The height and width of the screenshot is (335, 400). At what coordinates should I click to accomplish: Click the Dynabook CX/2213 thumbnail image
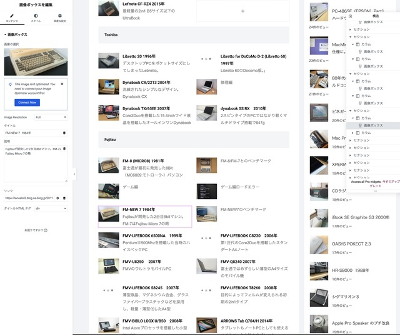coord(109,87)
